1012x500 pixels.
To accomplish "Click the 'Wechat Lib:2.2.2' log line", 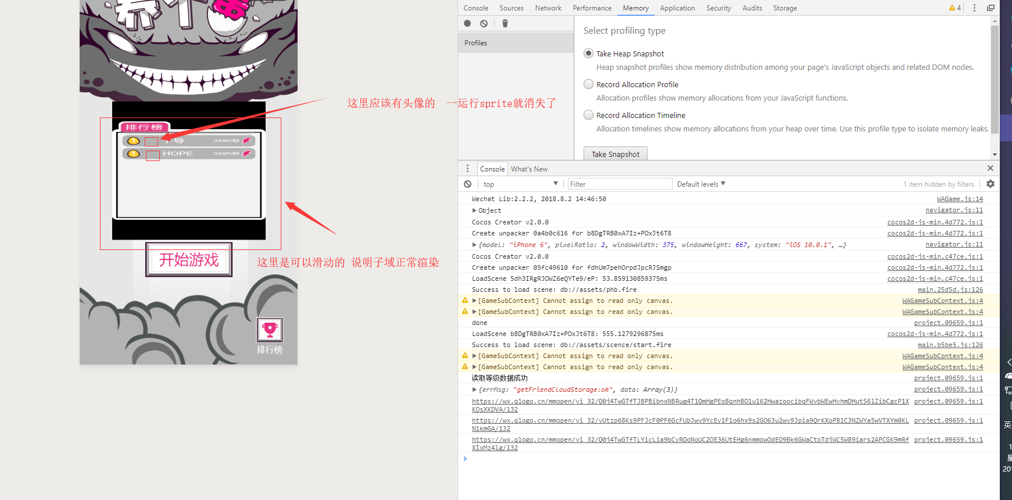I will (x=539, y=199).
